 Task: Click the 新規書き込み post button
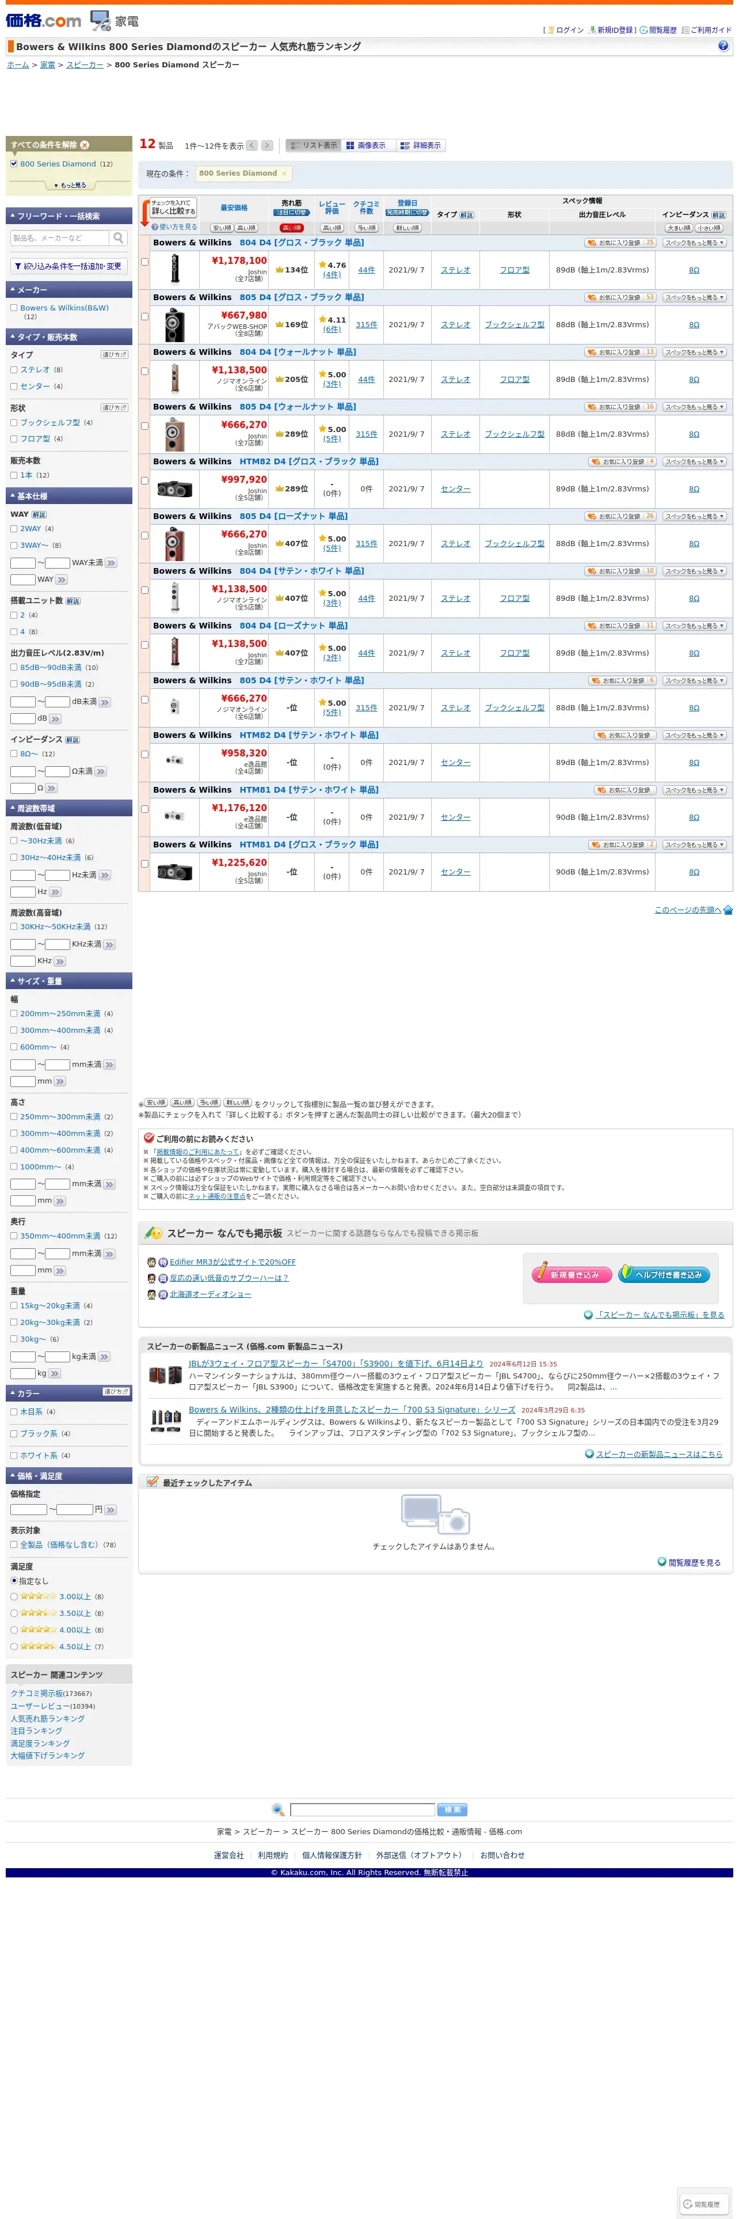(572, 1274)
